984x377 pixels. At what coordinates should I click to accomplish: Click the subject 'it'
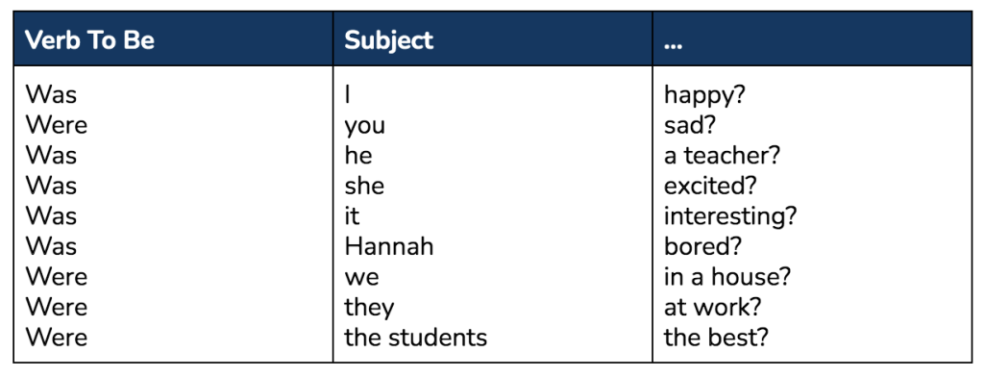352,216
